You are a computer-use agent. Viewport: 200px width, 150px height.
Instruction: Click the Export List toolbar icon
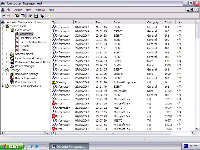42,16
